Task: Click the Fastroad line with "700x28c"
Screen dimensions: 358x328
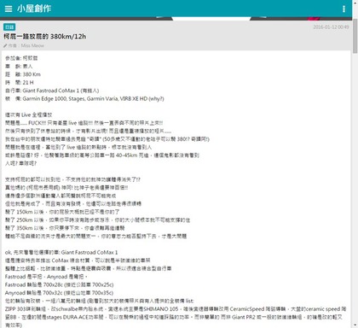Action: coord(60,284)
